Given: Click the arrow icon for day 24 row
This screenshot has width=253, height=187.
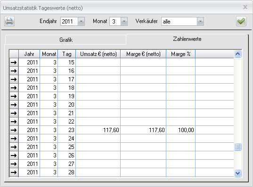Looking at the screenshot, I should point(14,139).
